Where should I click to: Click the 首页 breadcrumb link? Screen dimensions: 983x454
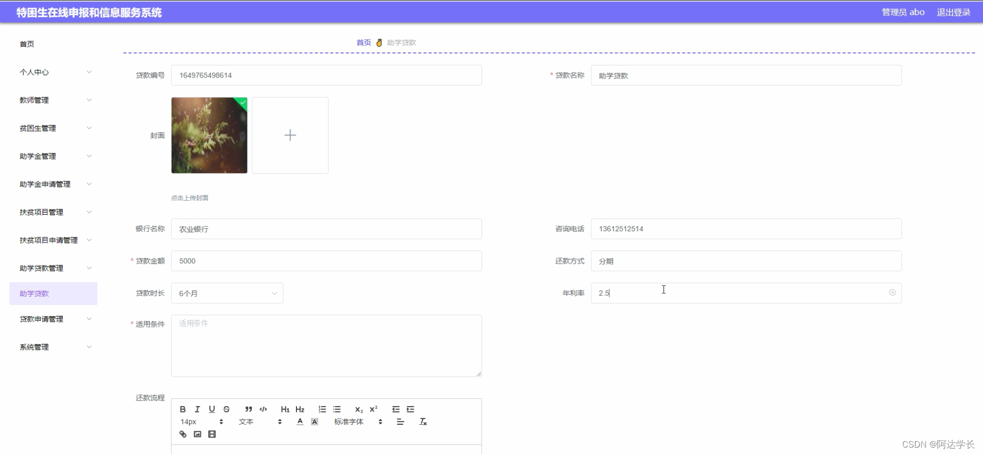pyautogui.click(x=364, y=43)
